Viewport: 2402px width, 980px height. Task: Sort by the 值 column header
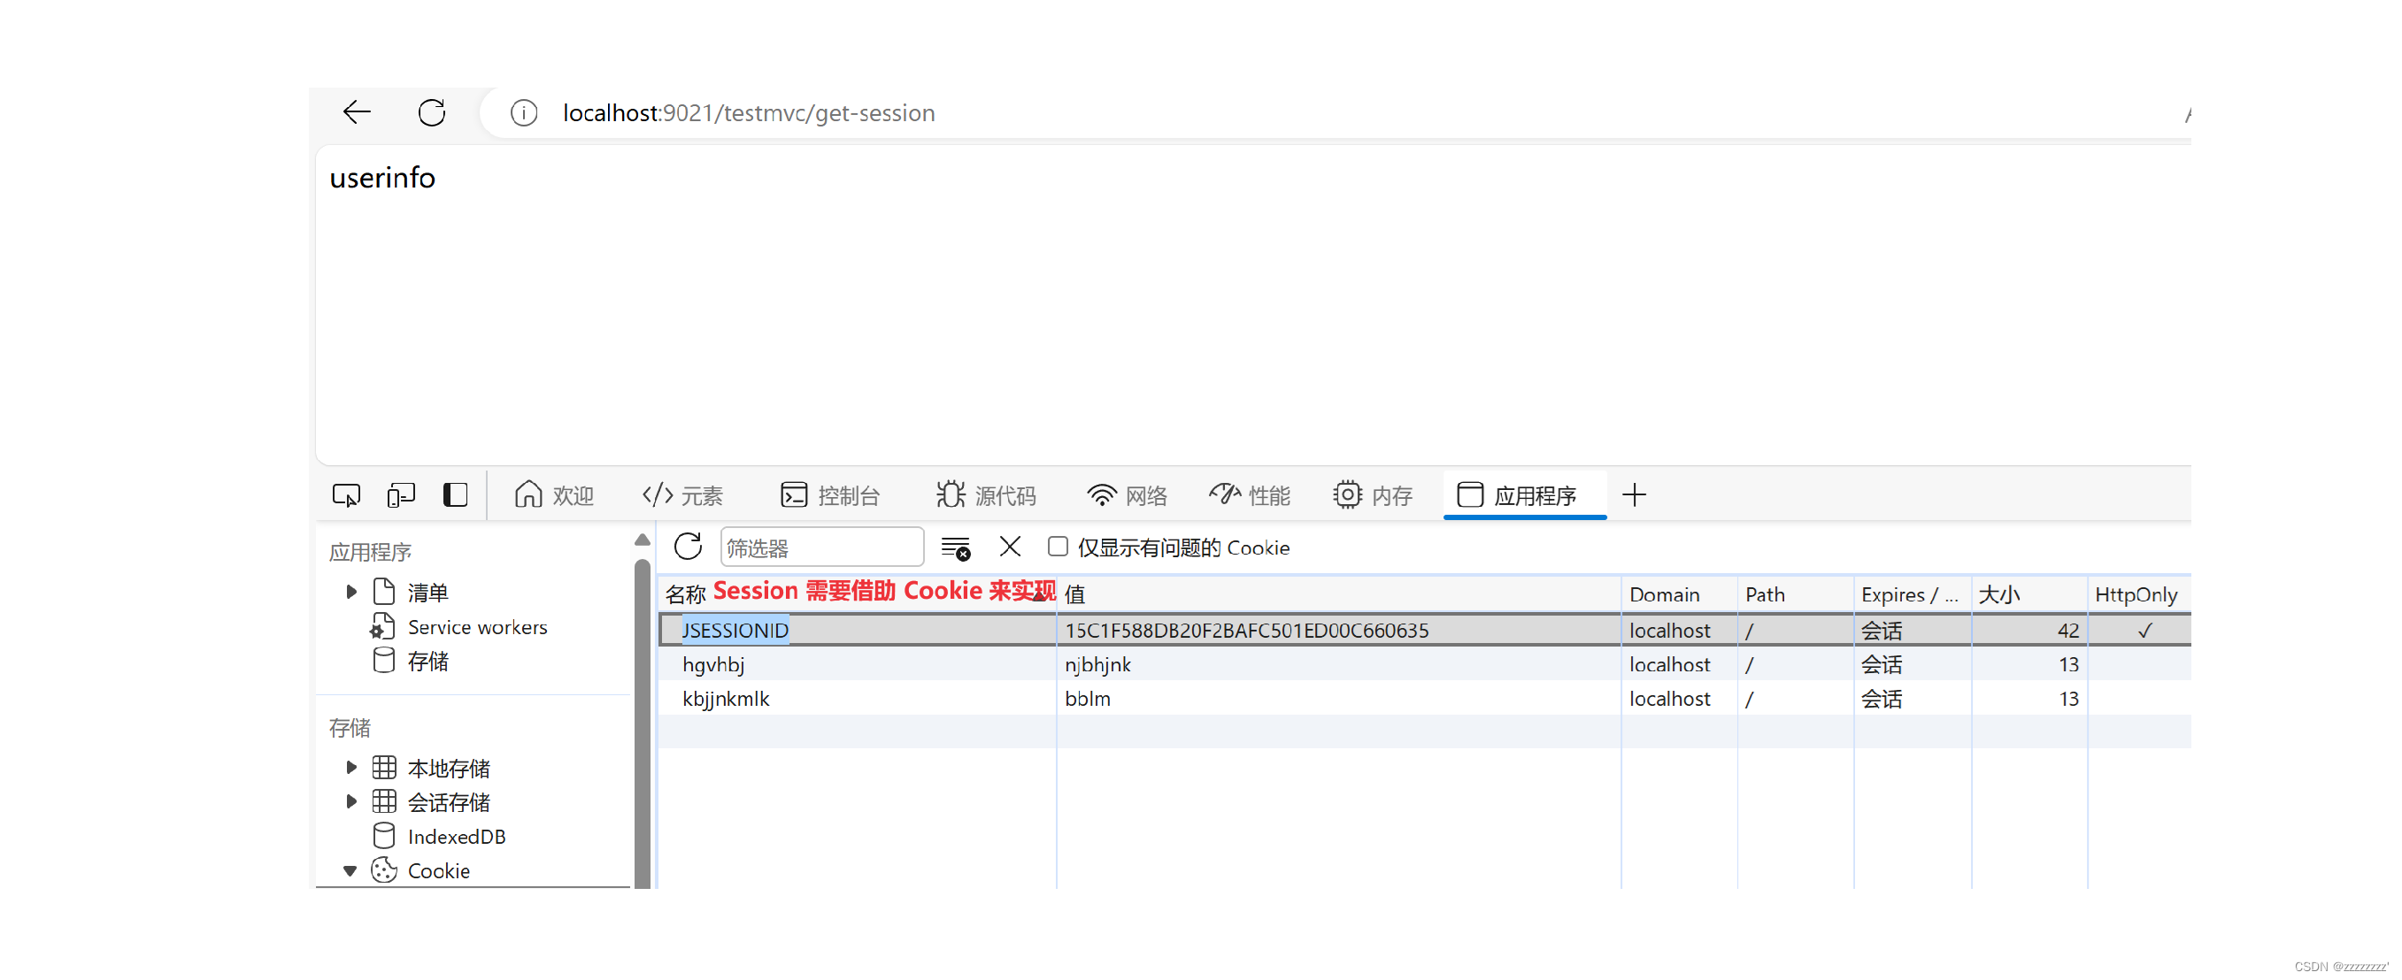tap(1338, 593)
